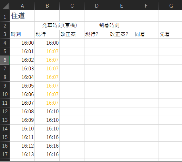Screen dimensions: 182x162
Task: Click cell A13 showing 16:09
Action: [22, 120]
